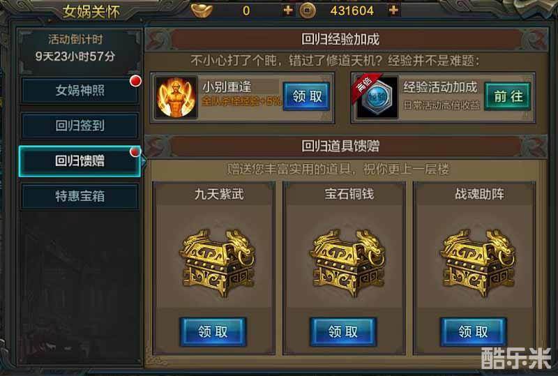This screenshot has width=558, height=376.
Task: Claim the 小别重逢 experience bonus
Action: (x=307, y=96)
